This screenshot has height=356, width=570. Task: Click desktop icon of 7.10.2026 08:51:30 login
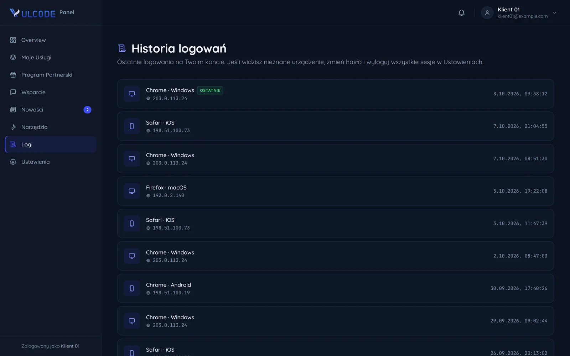[x=132, y=159]
